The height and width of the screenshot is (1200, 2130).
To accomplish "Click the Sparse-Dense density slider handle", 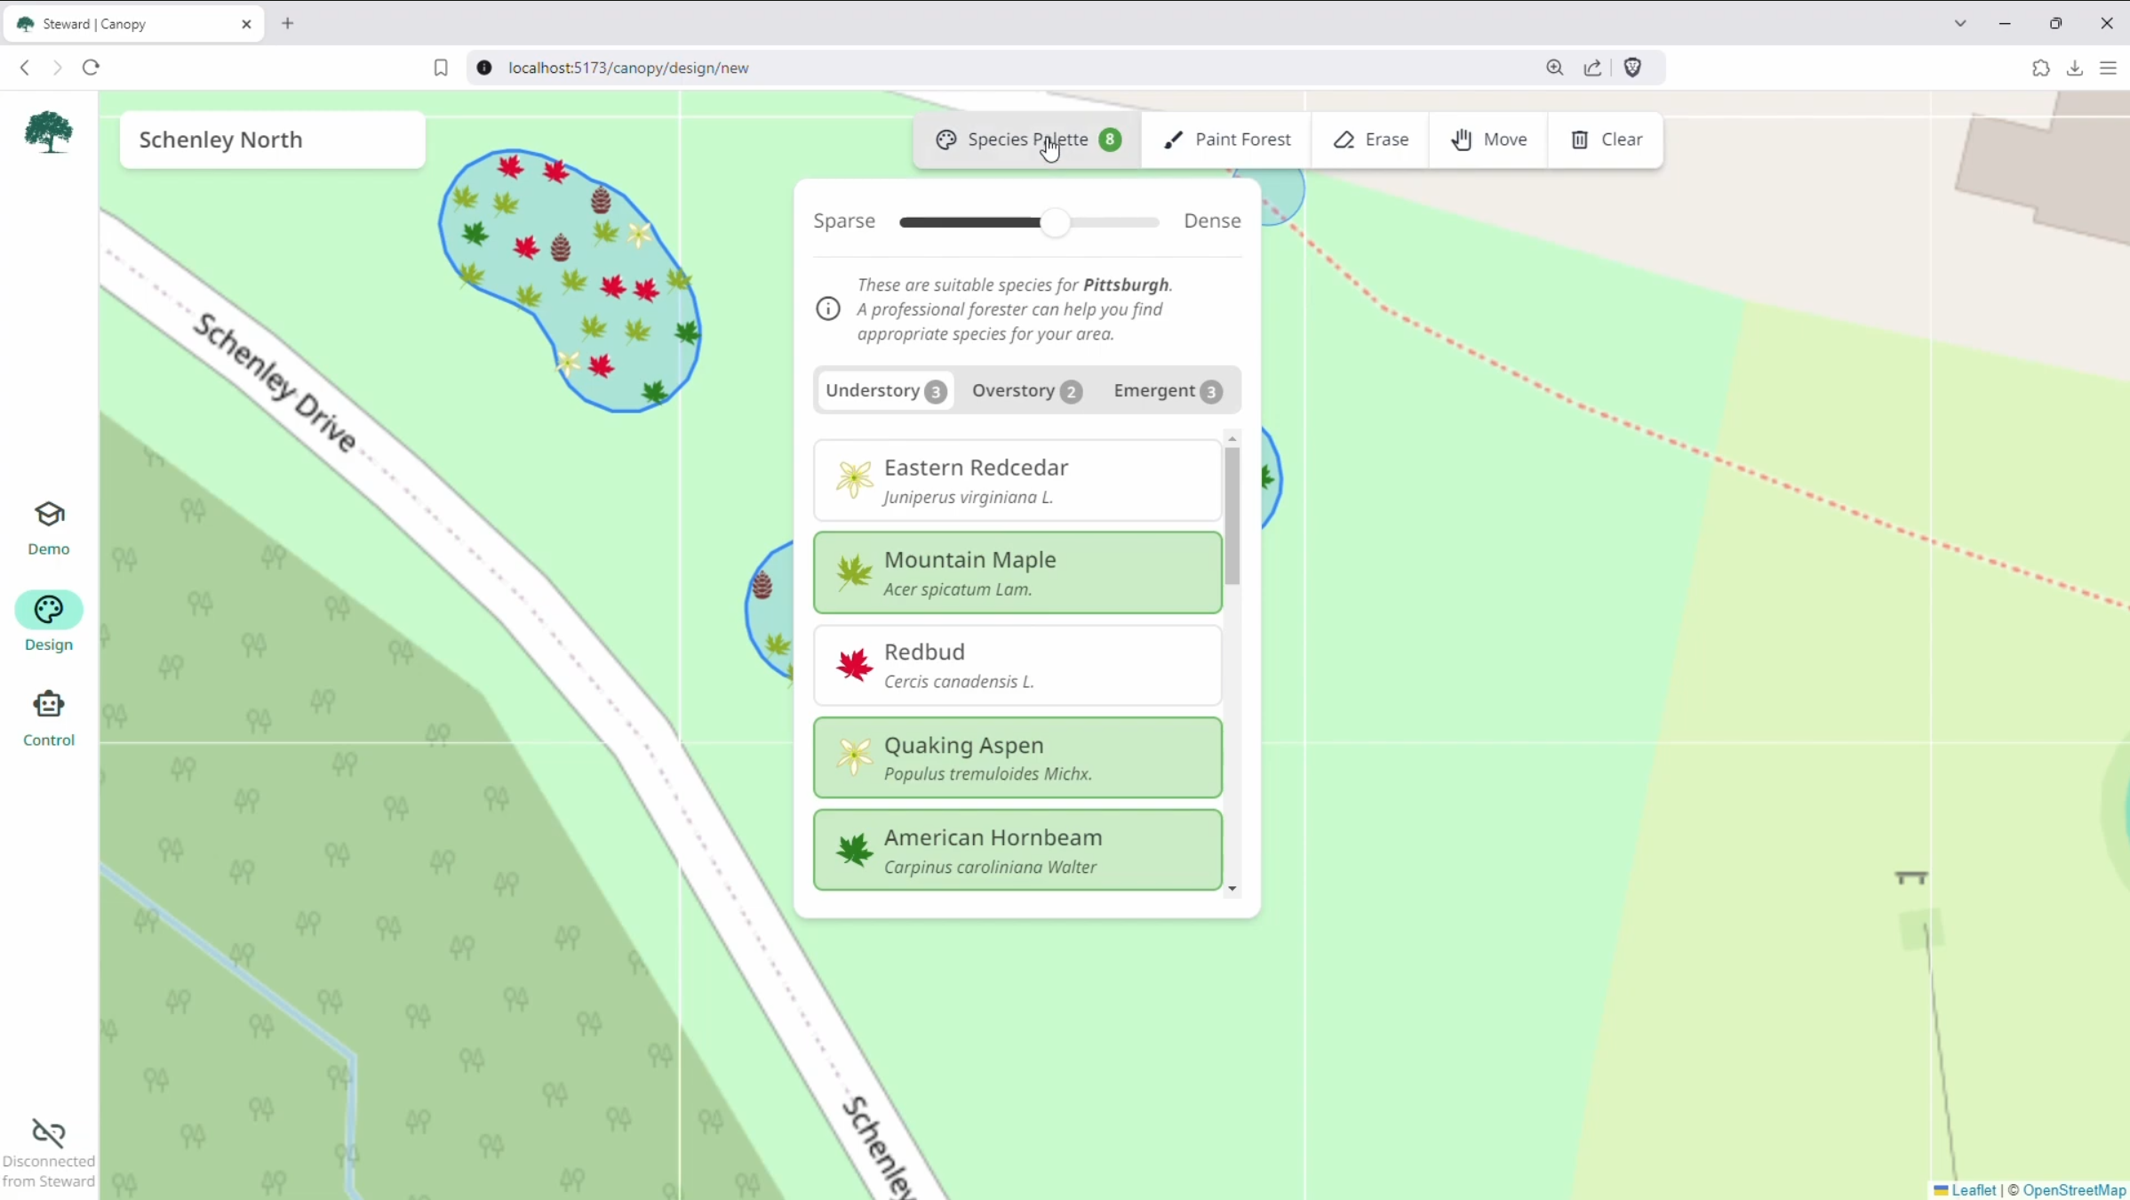I will point(1057,222).
